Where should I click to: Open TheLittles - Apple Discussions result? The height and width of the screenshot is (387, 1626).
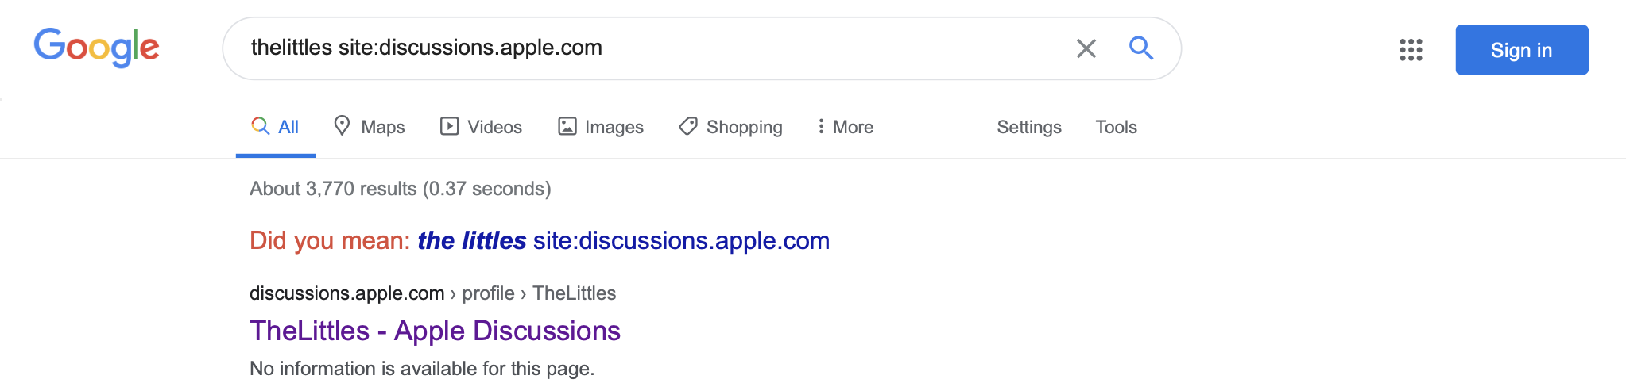(x=435, y=331)
